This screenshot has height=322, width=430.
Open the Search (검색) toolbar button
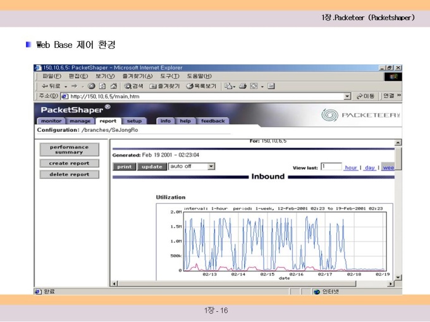tap(133, 86)
